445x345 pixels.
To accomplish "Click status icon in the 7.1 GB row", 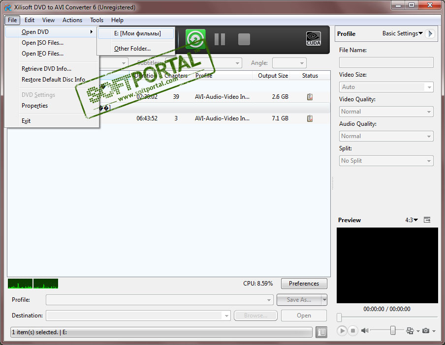I will click(x=310, y=118).
